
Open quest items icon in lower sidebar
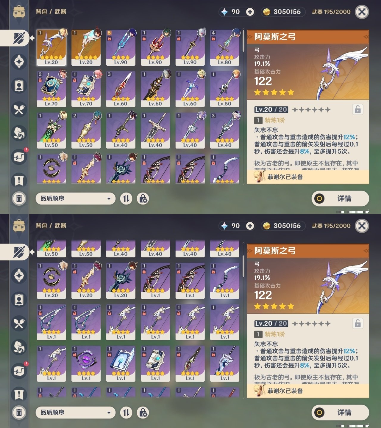[19, 395]
